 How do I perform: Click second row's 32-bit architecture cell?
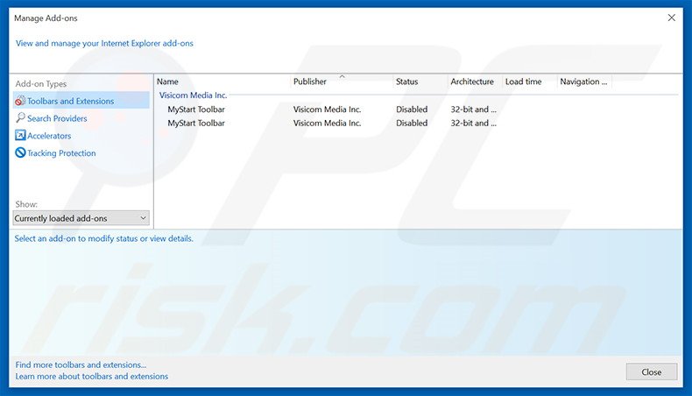[x=473, y=124]
